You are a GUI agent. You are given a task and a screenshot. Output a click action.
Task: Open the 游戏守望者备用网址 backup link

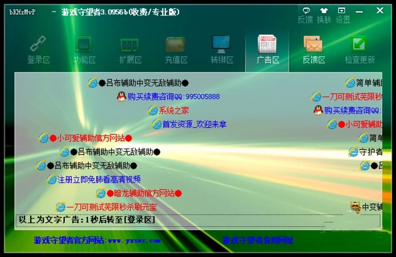point(258,241)
